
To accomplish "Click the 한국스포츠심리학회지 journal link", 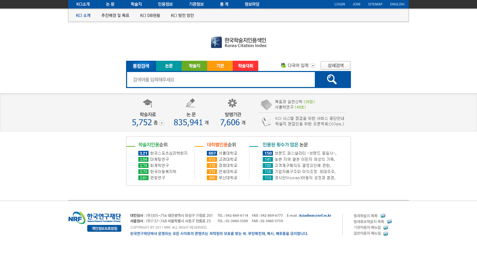I will [169, 153].
